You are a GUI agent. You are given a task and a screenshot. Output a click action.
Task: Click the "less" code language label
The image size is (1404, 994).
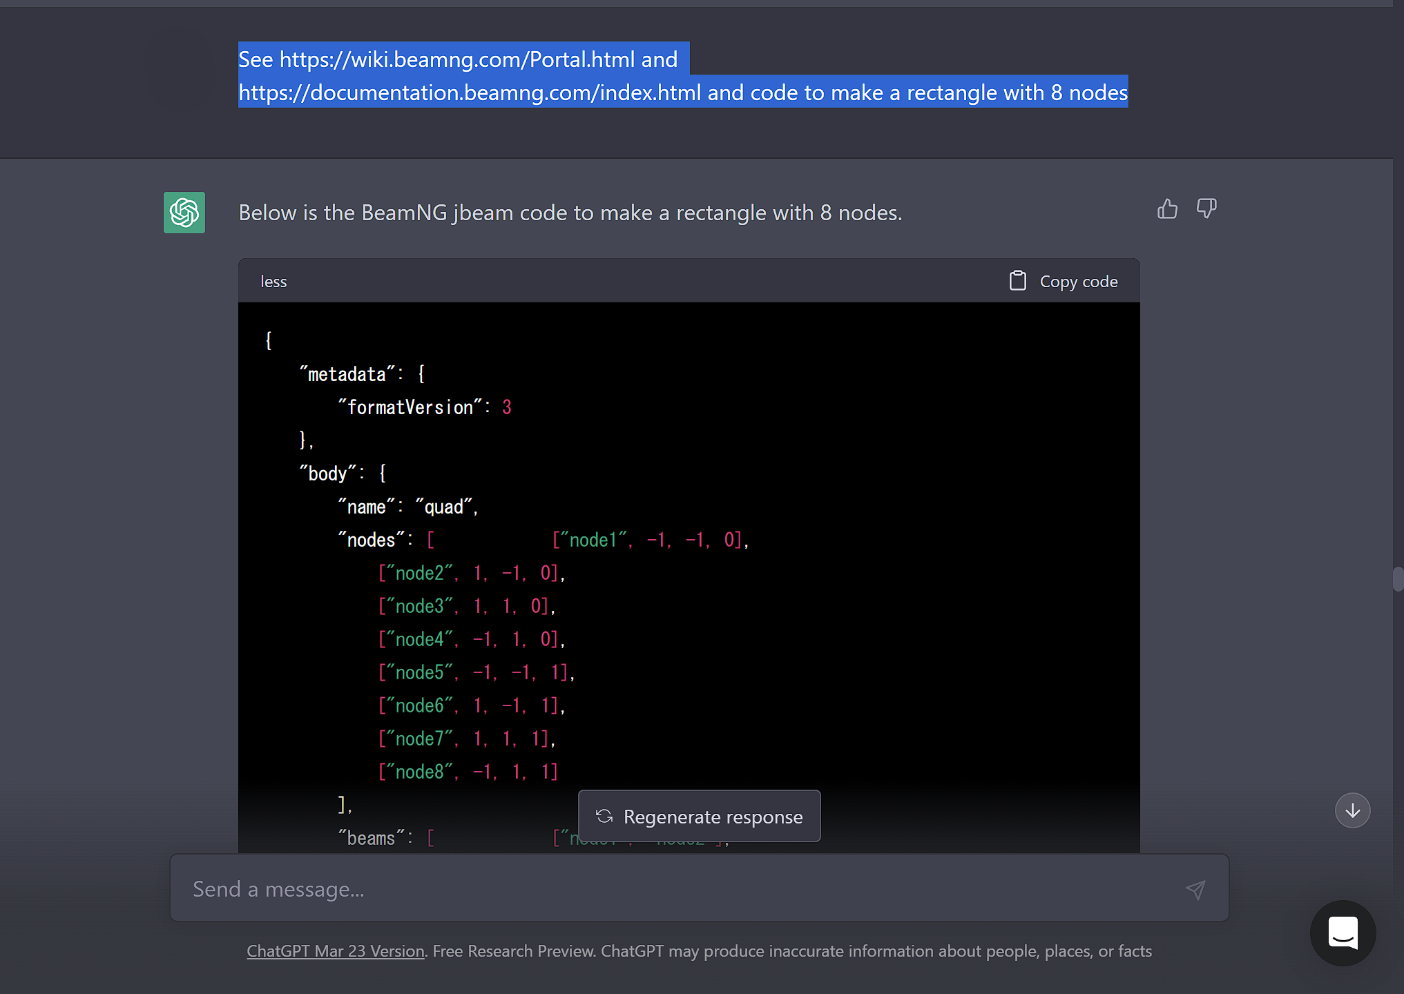tap(273, 282)
